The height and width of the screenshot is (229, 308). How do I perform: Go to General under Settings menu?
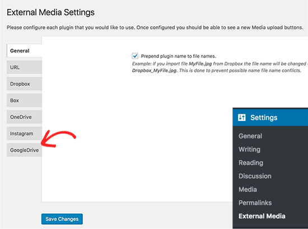click(x=250, y=136)
